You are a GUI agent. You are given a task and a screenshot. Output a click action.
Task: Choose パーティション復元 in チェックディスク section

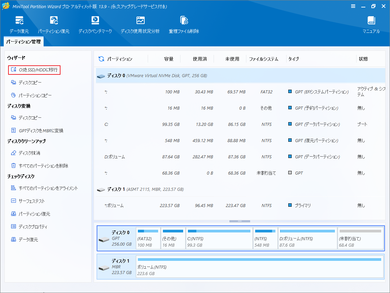click(31, 214)
